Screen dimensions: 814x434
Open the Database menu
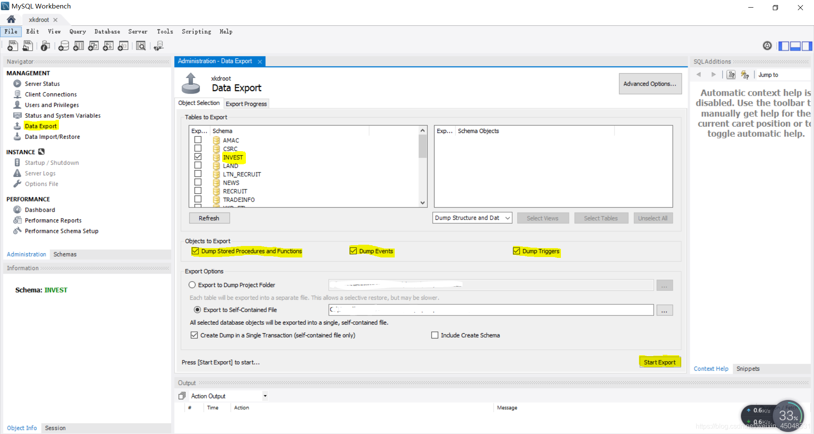pos(107,31)
